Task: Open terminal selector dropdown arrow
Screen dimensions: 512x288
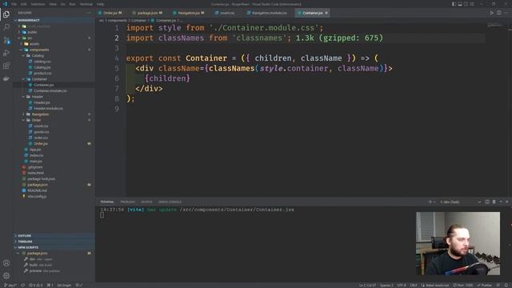Action: tap(479, 202)
